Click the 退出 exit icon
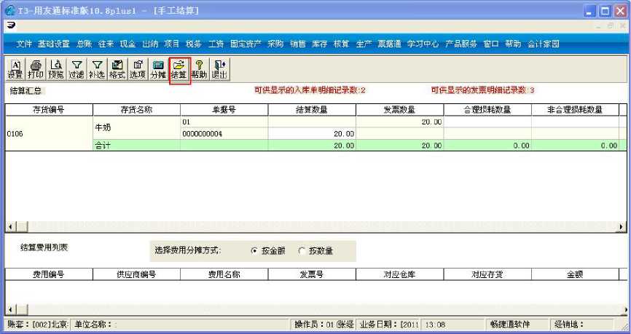Screen dimensions: 631x334 point(220,70)
